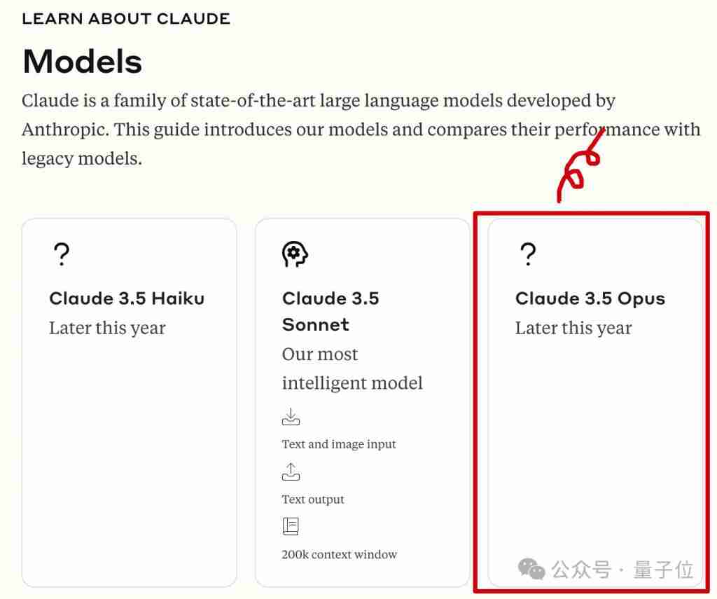
Task: Click the 公众号 · 量子位 watermark text
Action: tap(622, 570)
